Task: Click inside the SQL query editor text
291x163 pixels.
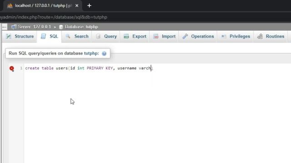Action: tap(89, 68)
